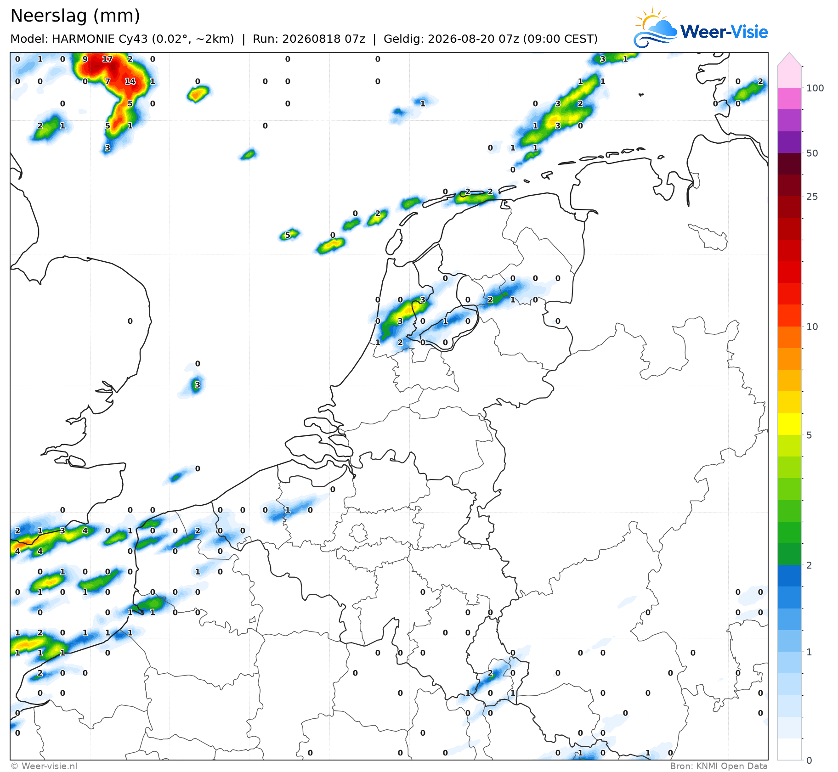Click the colorbar's top extension arrow
This screenshot has height=772, width=838.
click(x=789, y=59)
